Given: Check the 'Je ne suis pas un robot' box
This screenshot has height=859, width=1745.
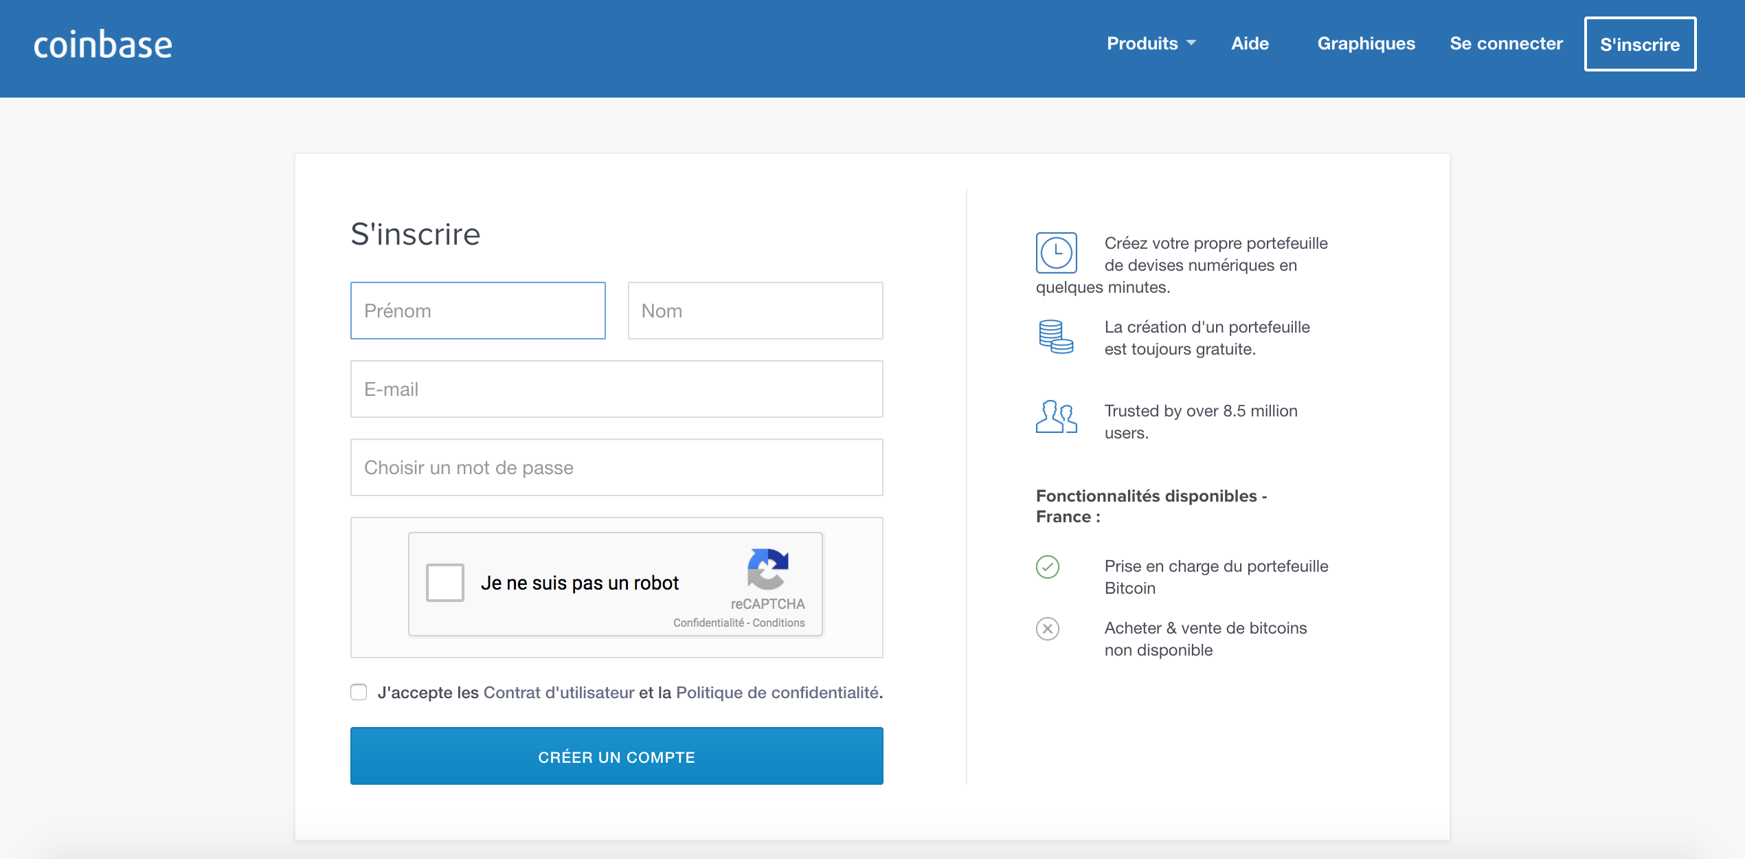Looking at the screenshot, I should pos(445,583).
